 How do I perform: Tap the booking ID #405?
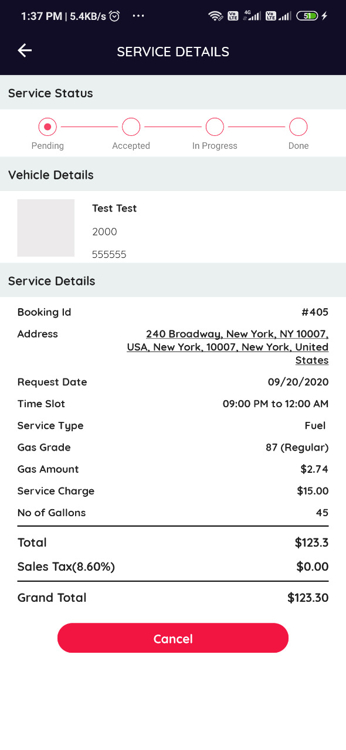tap(315, 312)
